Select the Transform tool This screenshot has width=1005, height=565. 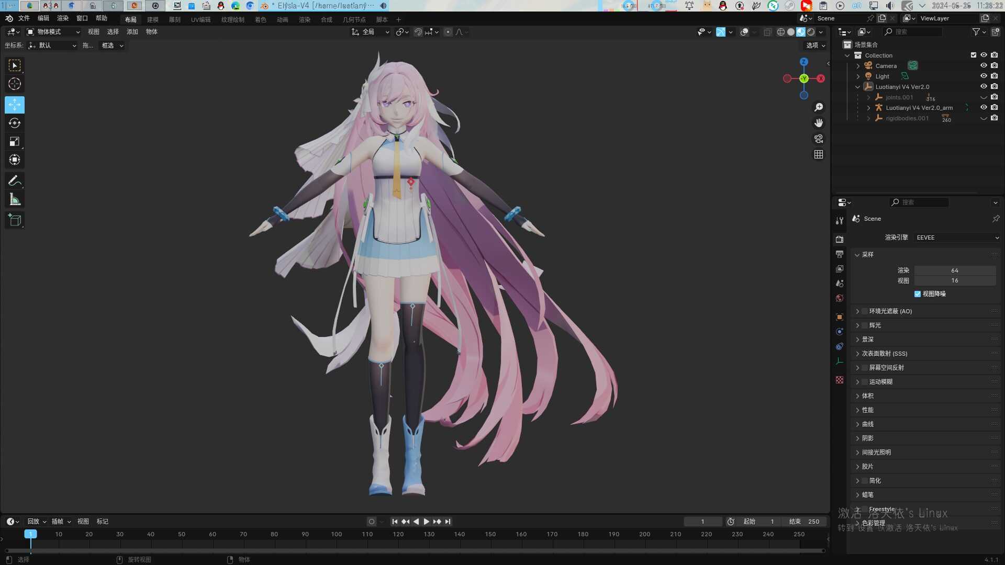pos(15,160)
